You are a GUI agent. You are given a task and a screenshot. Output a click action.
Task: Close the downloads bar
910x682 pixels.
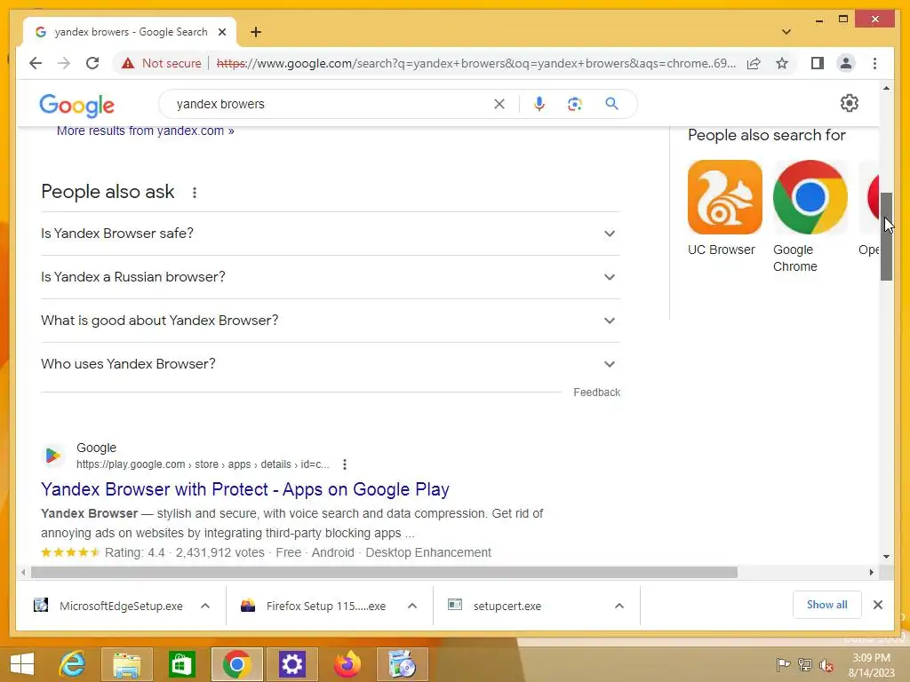(x=877, y=605)
